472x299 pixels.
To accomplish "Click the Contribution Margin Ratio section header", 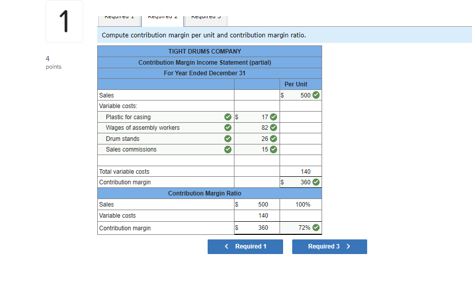I will pos(210,193).
